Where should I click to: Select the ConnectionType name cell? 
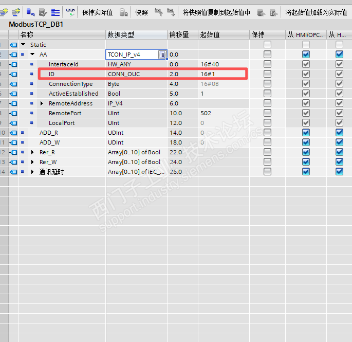[x=70, y=84]
